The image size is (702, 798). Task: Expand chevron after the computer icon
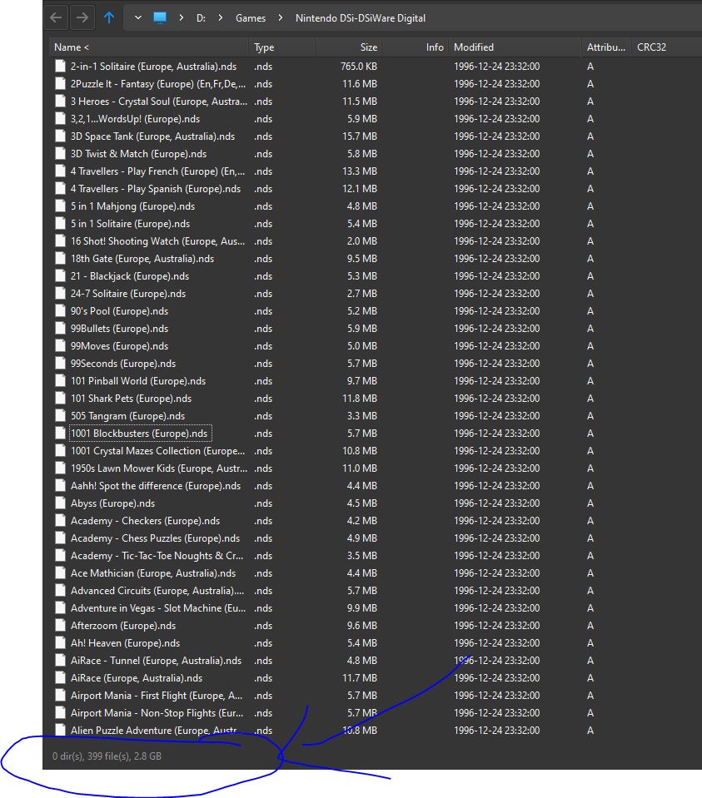pyautogui.click(x=182, y=17)
